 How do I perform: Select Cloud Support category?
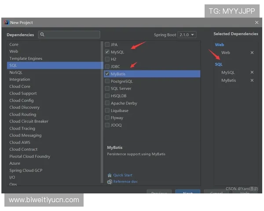coord(54,93)
